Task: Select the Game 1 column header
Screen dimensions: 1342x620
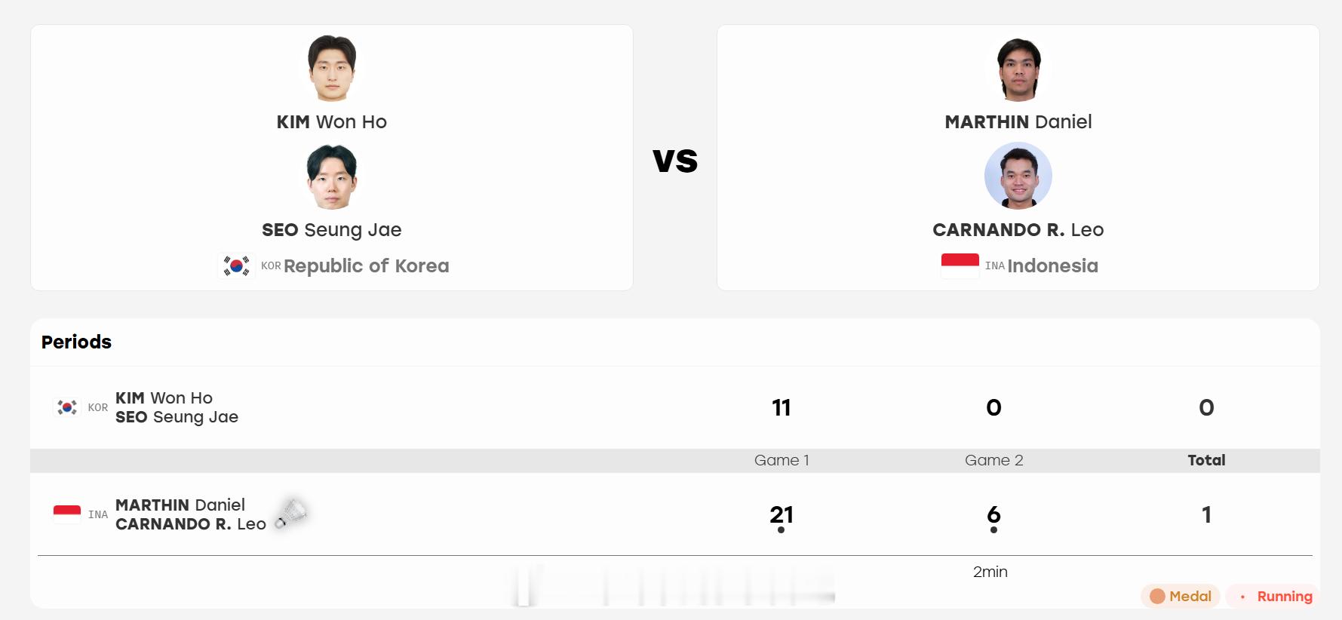Action: (782, 460)
